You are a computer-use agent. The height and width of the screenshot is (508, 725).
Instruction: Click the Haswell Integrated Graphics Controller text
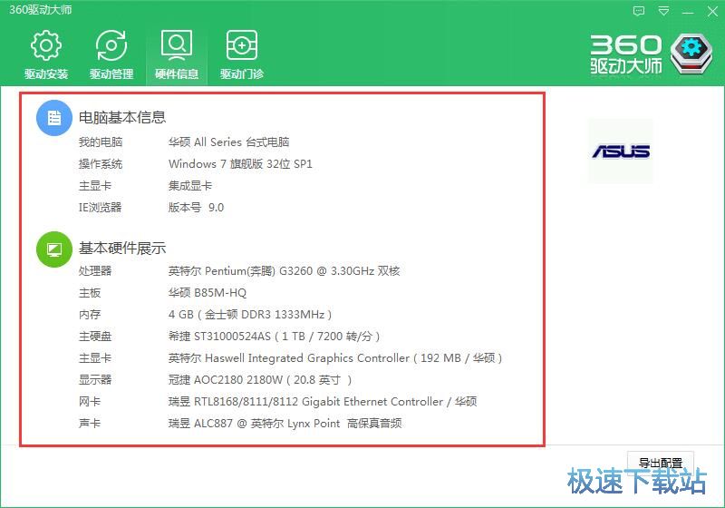335,358
